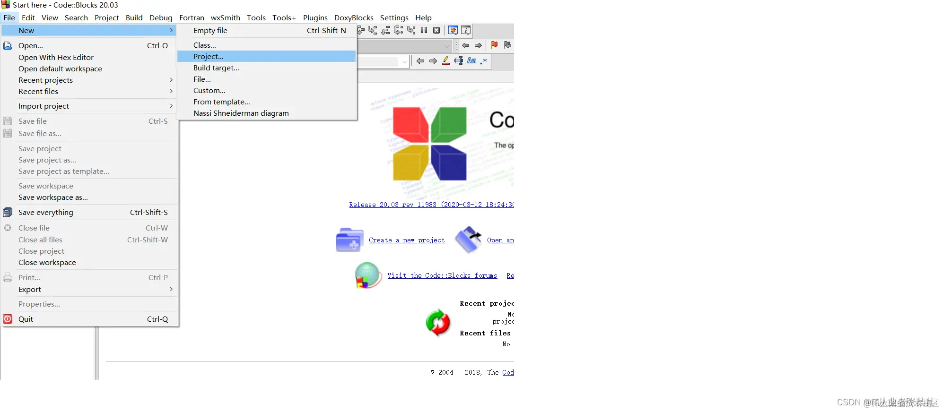Click Step into instruction icon
The width and height of the screenshot is (942, 411).
tap(411, 30)
